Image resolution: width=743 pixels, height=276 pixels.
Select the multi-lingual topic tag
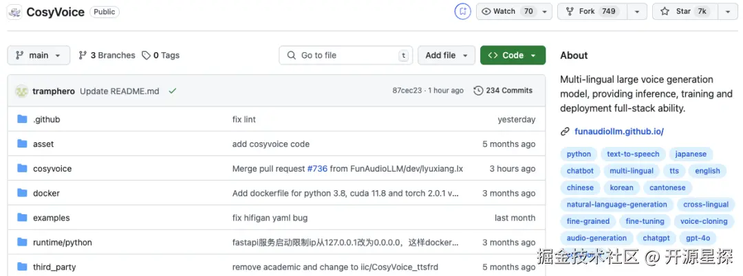[x=631, y=171]
